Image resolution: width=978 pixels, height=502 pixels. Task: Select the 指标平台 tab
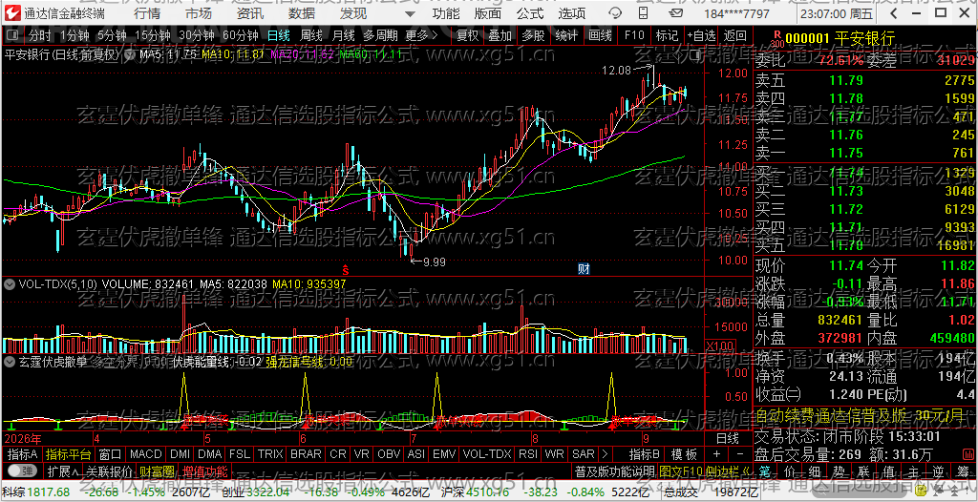coord(68,454)
